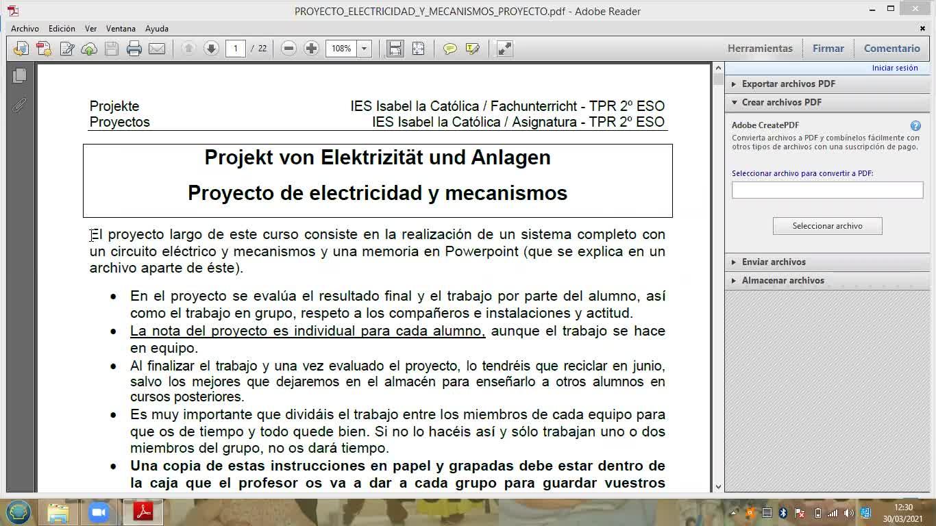Go to next page with down arrow
936x526 pixels.
click(x=211, y=49)
